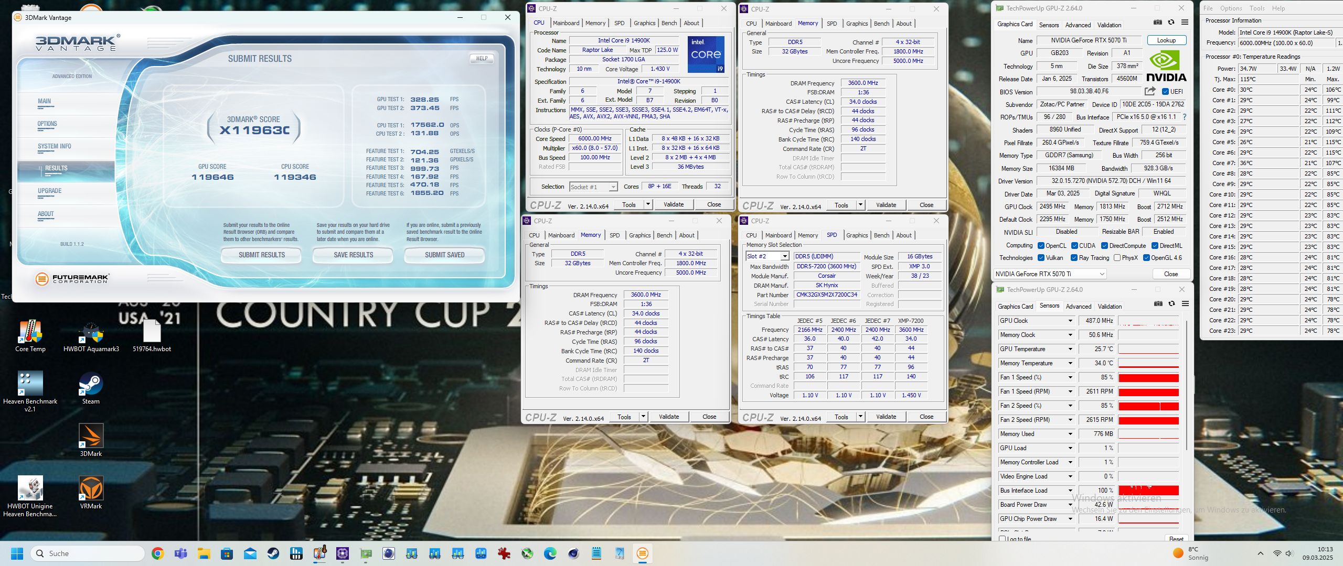Click the Intel Core i9 logo in CPU-Z
1343x566 pixels.
point(706,54)
